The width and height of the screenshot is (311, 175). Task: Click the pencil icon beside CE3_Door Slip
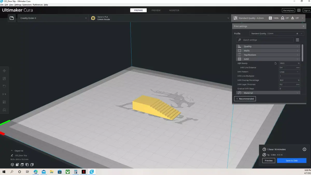pyautogui.click(x=12, y=155)
